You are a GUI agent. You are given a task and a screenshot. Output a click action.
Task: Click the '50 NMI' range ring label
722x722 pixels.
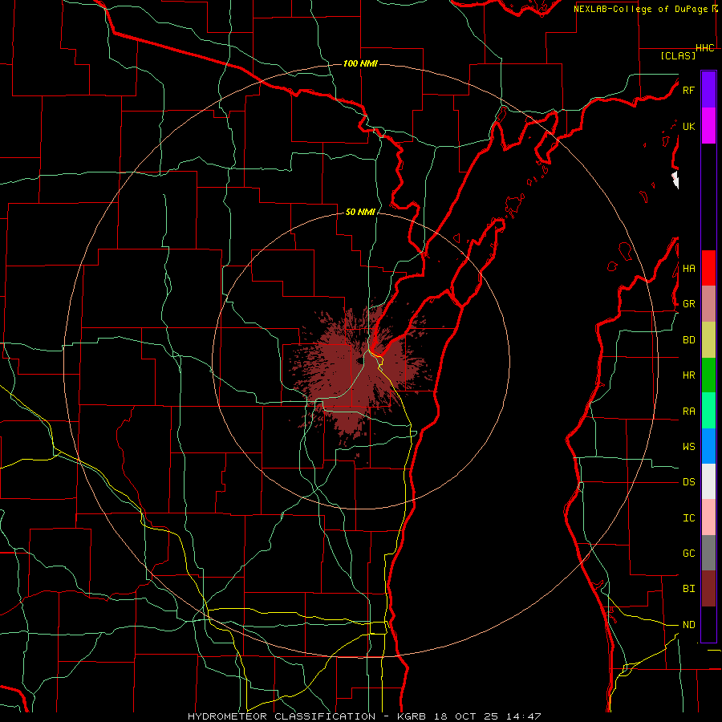point(360,212)
